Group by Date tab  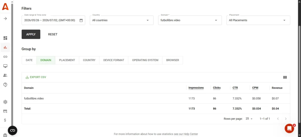pos(29,60)
